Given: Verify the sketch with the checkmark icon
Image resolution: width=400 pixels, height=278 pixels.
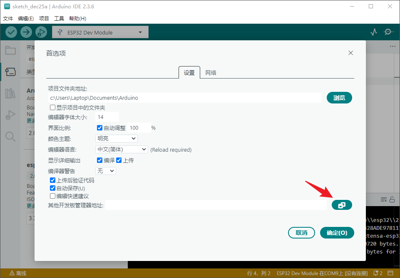Looking at the screenshot, I should pos(11,32).
